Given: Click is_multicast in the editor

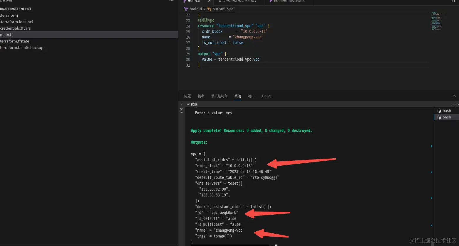Looking at the screenshot, I should pyautogui.click(x=214, y=43).
